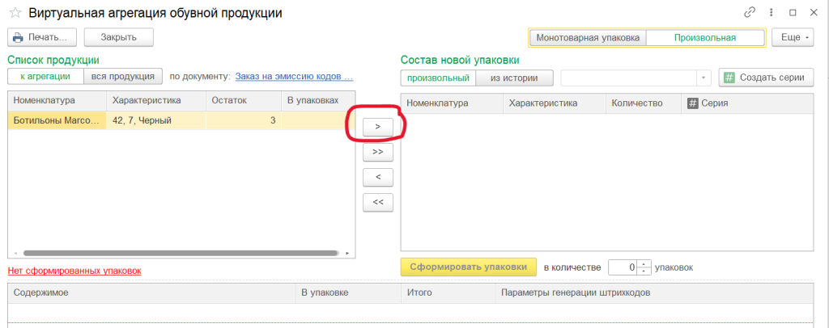Select произвольный composition mode

point(438,78)
